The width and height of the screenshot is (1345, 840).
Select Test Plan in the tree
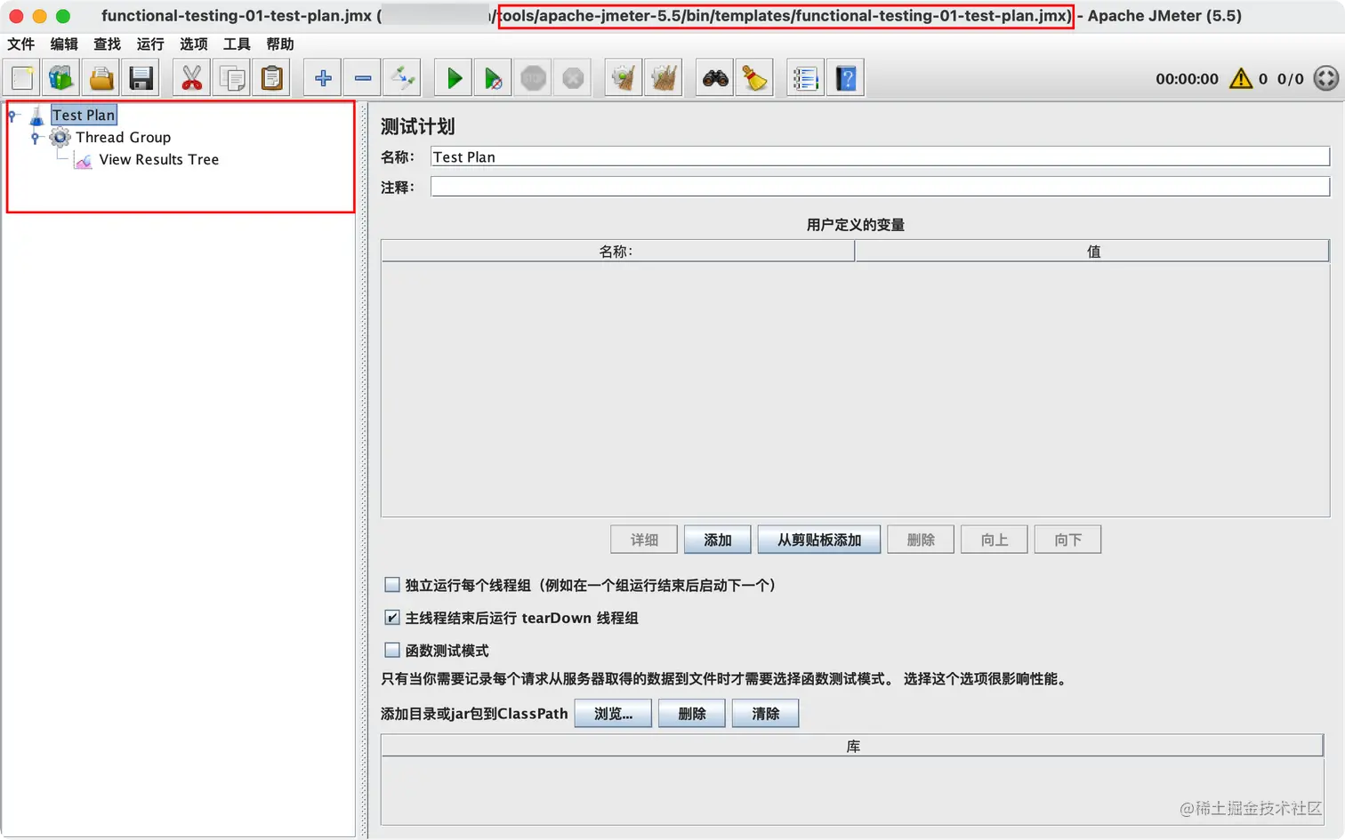click(84, 115)
